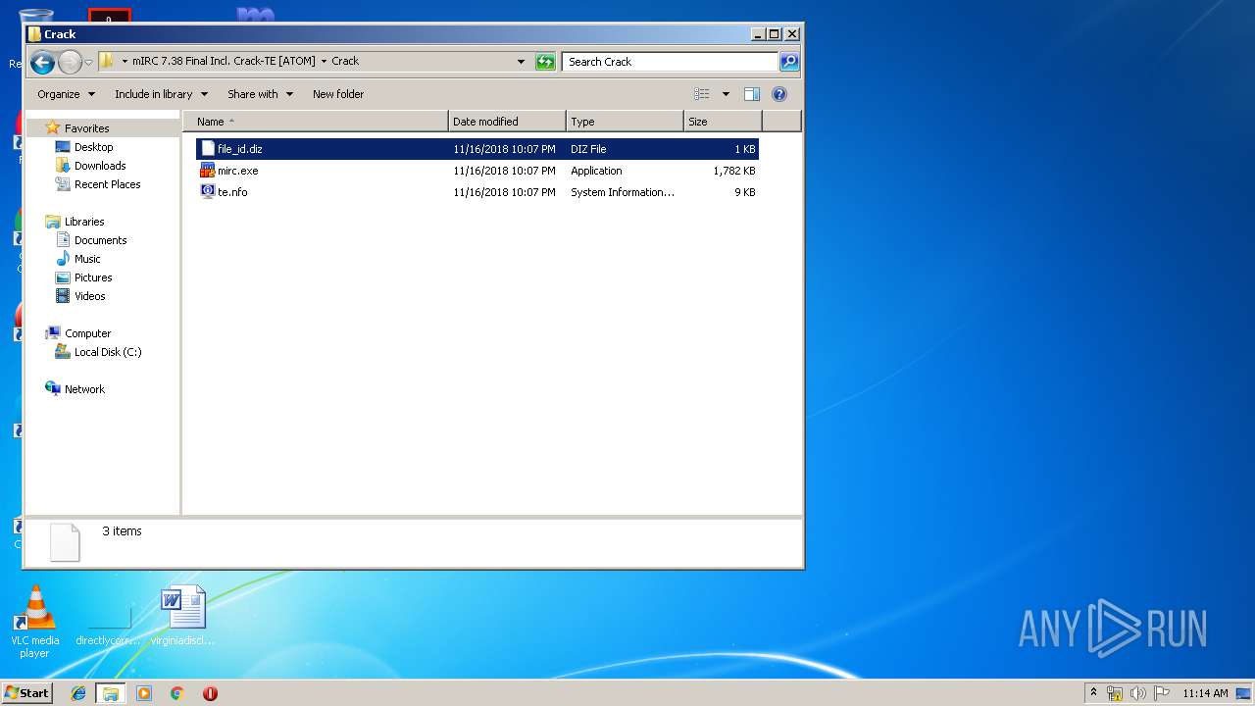1255x706 pixels.
Task: Open Windows Media Player from taskbar
Action: click(144, 693)
